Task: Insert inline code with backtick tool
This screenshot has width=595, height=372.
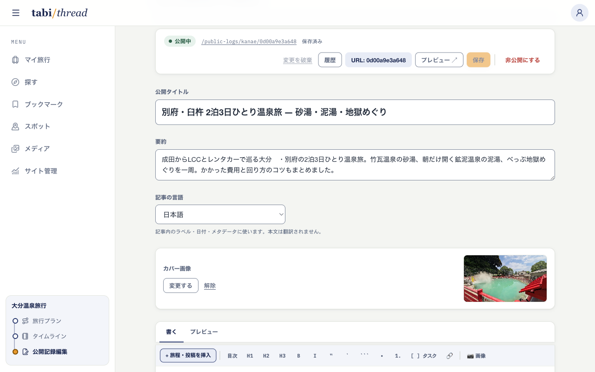Action: coord(347,356)
